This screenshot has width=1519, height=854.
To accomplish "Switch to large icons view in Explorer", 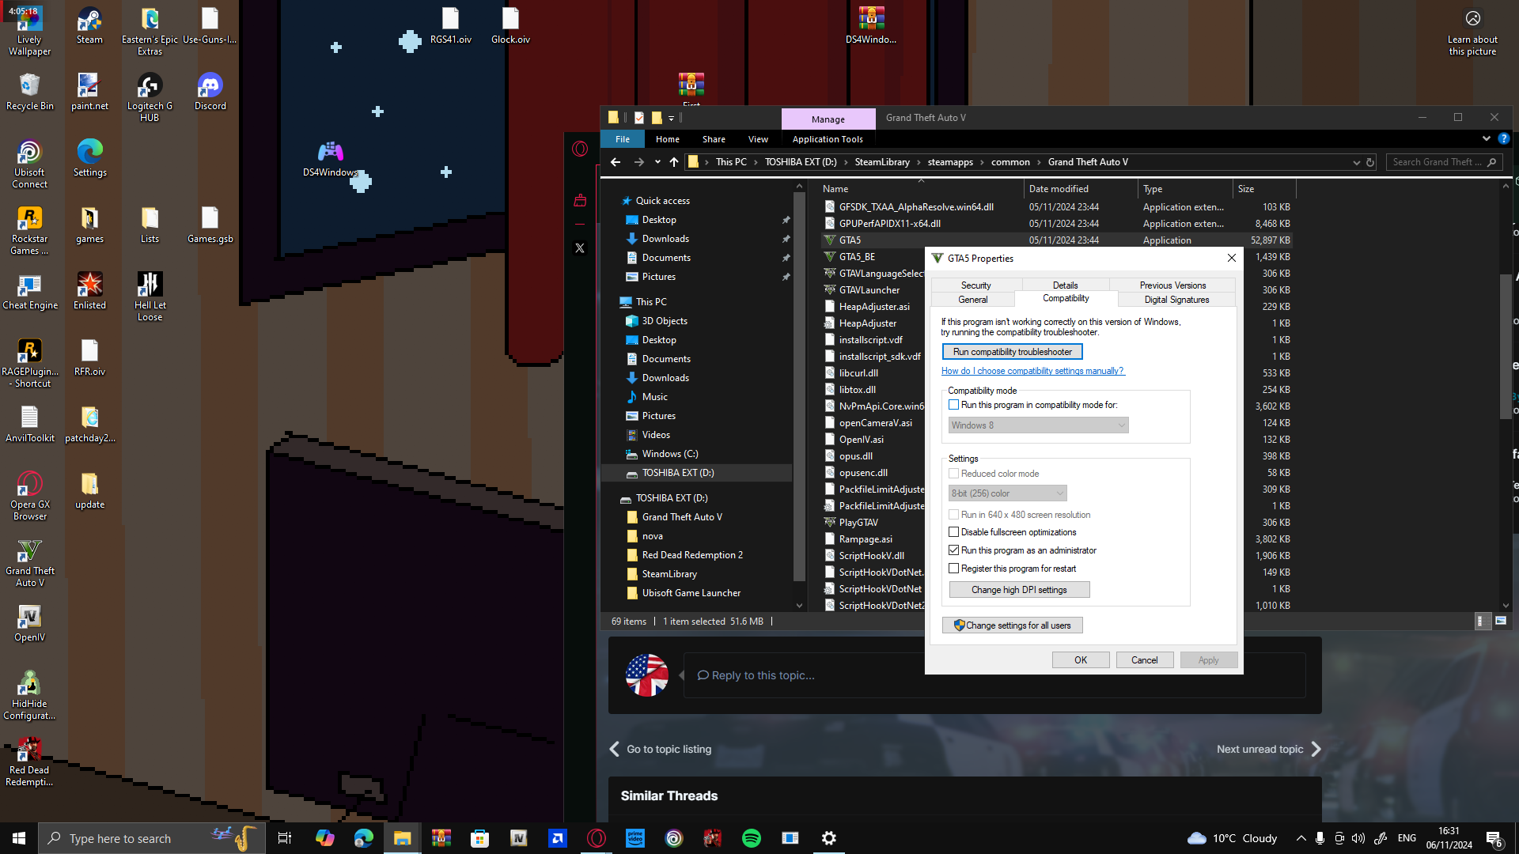I will coord(1500,622).
